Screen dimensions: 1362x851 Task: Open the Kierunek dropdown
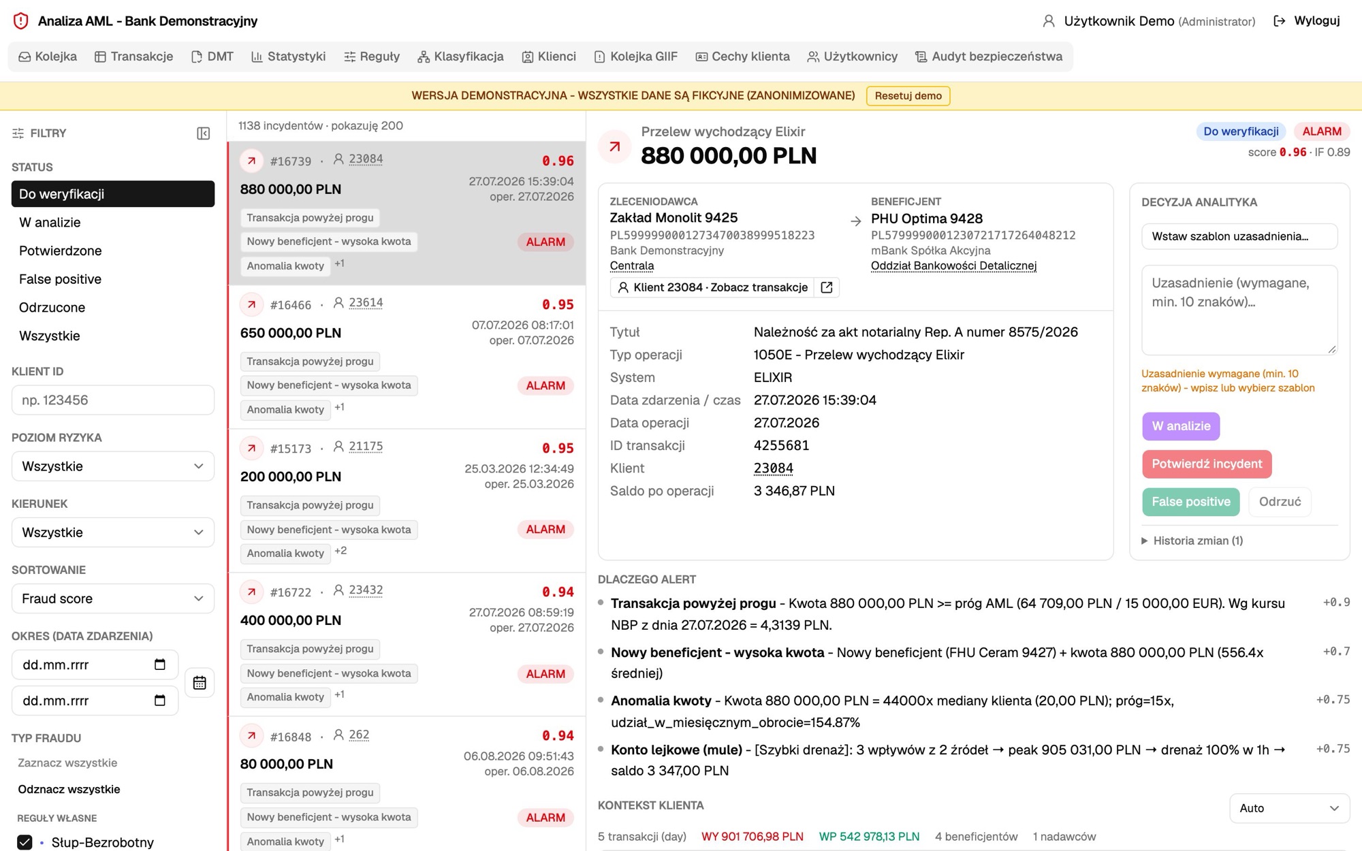[x=113, y=532]
